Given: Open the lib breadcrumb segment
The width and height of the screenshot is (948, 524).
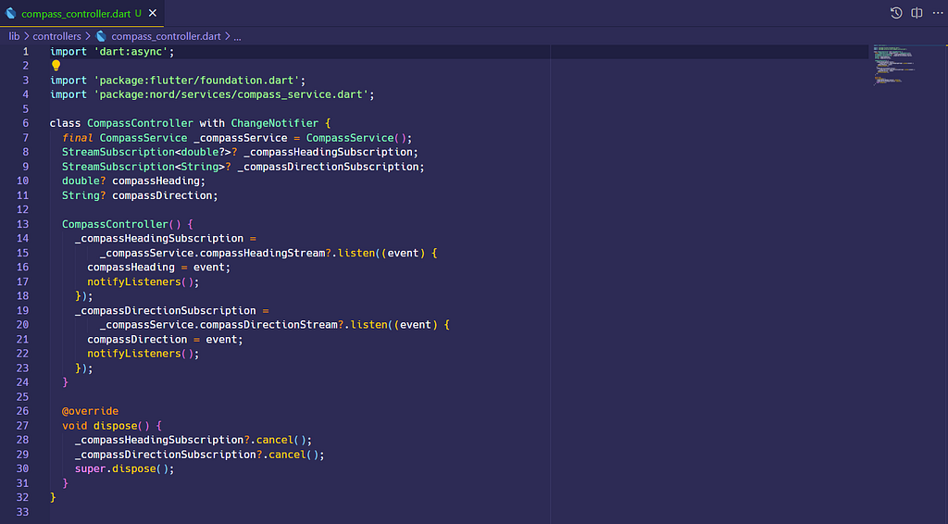Looking at the screenshot, I should (x=14, y=36).
